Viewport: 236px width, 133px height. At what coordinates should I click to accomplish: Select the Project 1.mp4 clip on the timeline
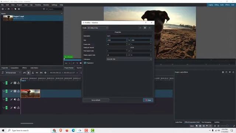point(30,93)
